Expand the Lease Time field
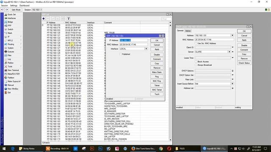 pos(232,58)
